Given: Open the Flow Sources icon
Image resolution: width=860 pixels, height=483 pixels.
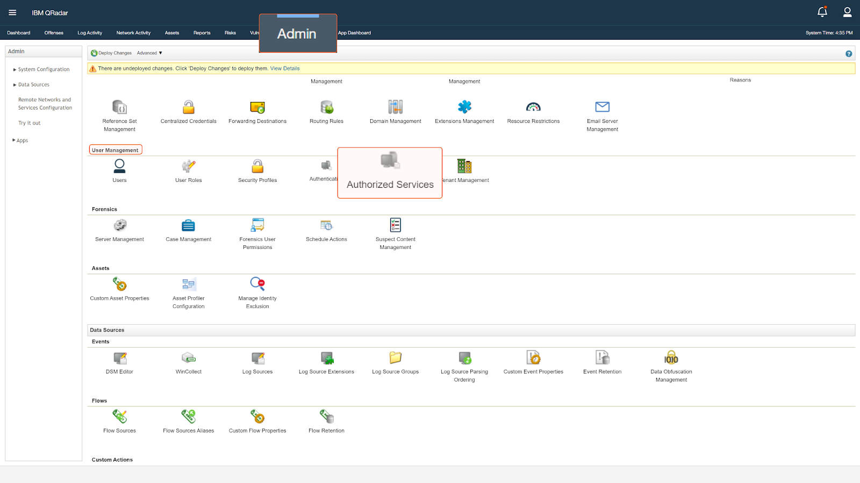Looking at the screenshot, I should coord(119,417).
